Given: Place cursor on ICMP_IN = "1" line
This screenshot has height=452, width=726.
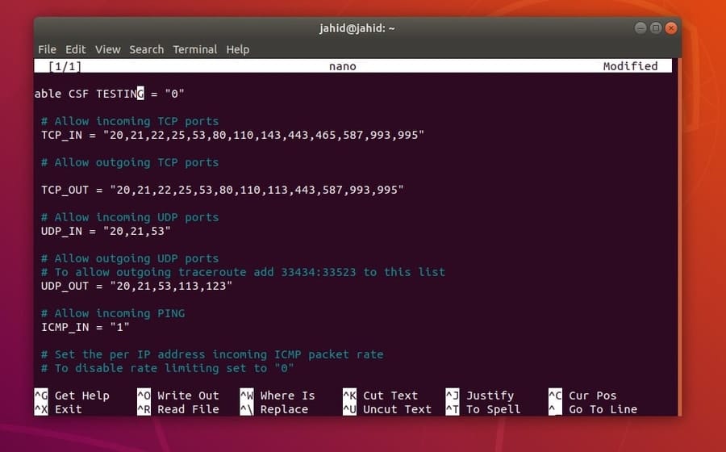Looking at the screenshot, I should (x=86, y=327).
